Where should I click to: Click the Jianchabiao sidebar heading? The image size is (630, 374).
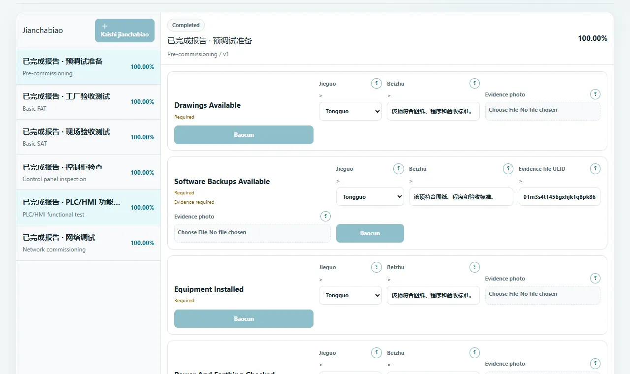43,31
